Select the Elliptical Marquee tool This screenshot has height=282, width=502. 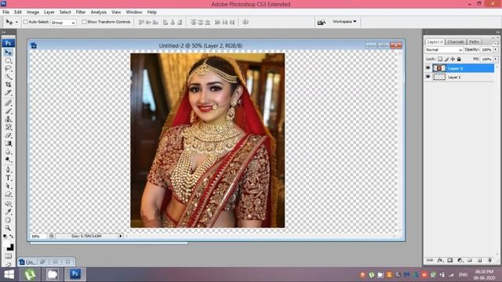(x=9, y=60)
